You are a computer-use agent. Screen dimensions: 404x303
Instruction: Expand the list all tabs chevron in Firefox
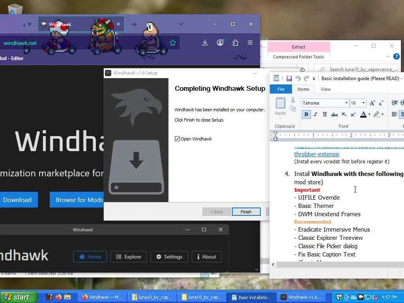coord(181,24)
